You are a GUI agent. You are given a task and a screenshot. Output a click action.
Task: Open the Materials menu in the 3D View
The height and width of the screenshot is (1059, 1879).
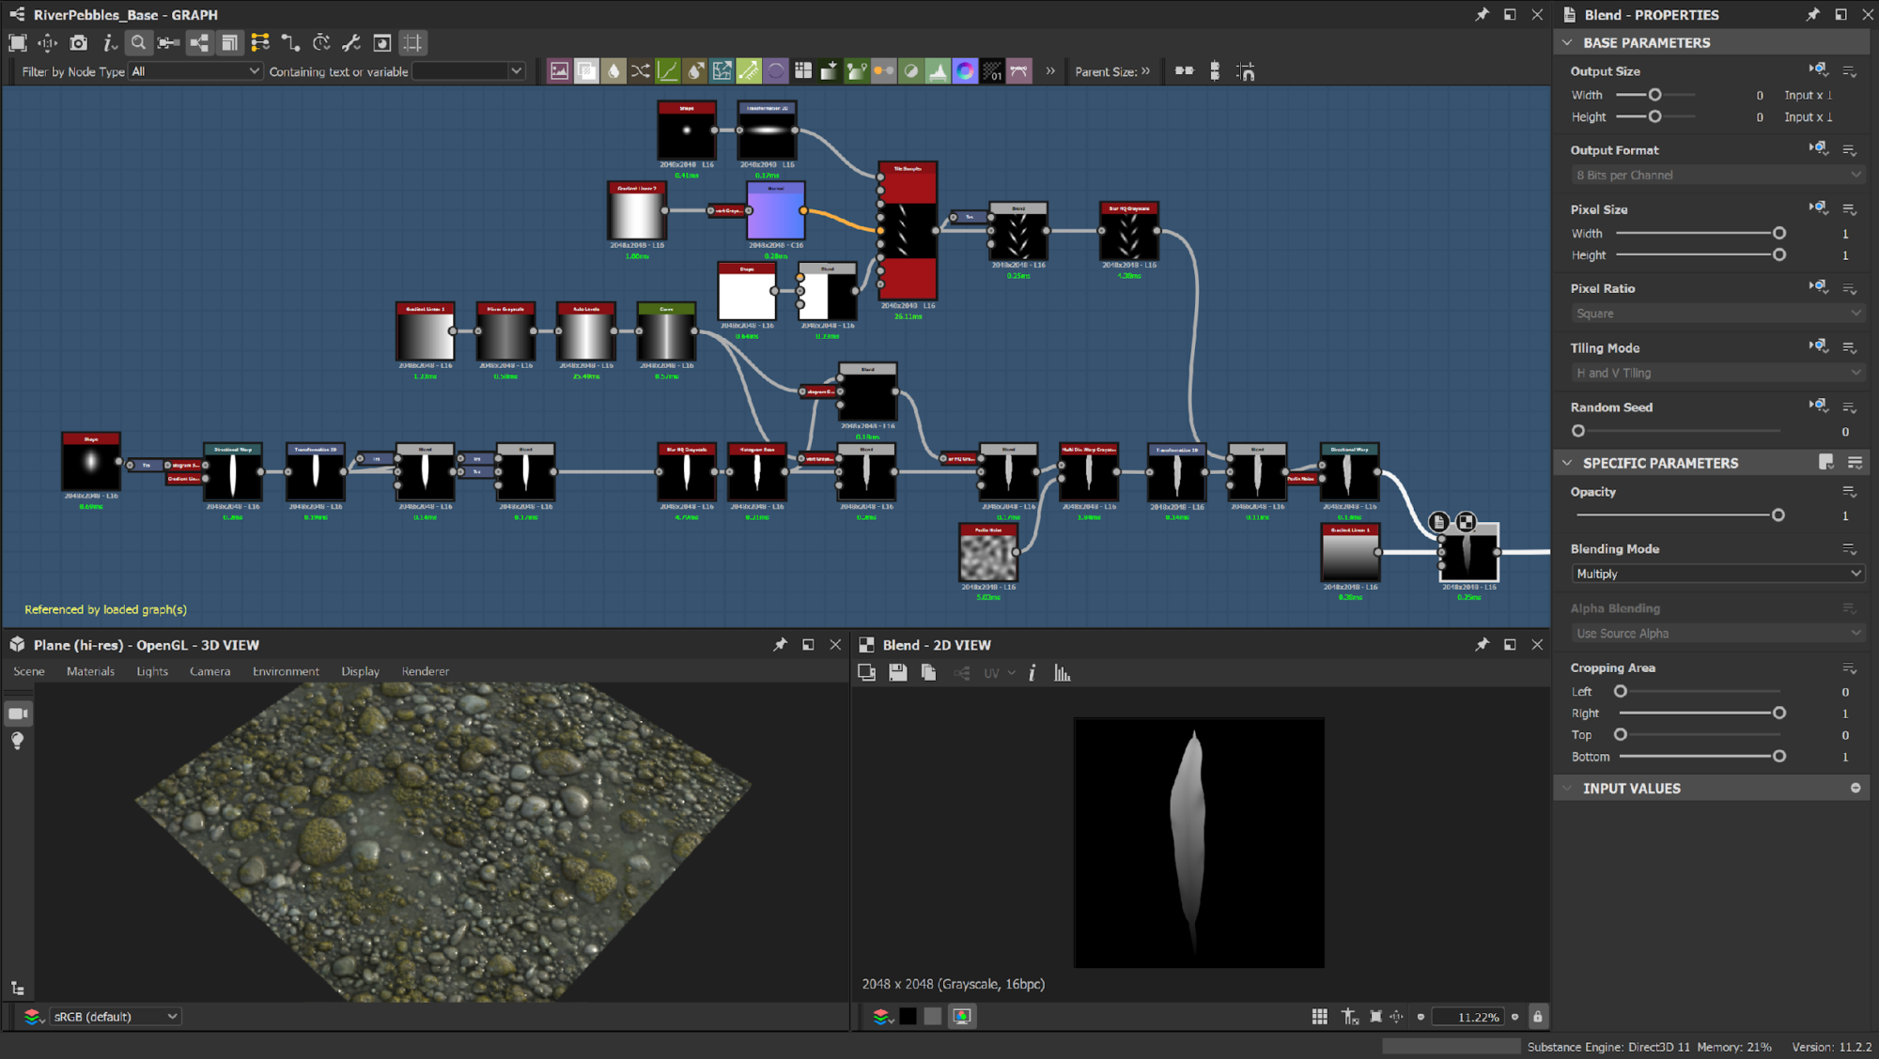(x=90, y=671)
